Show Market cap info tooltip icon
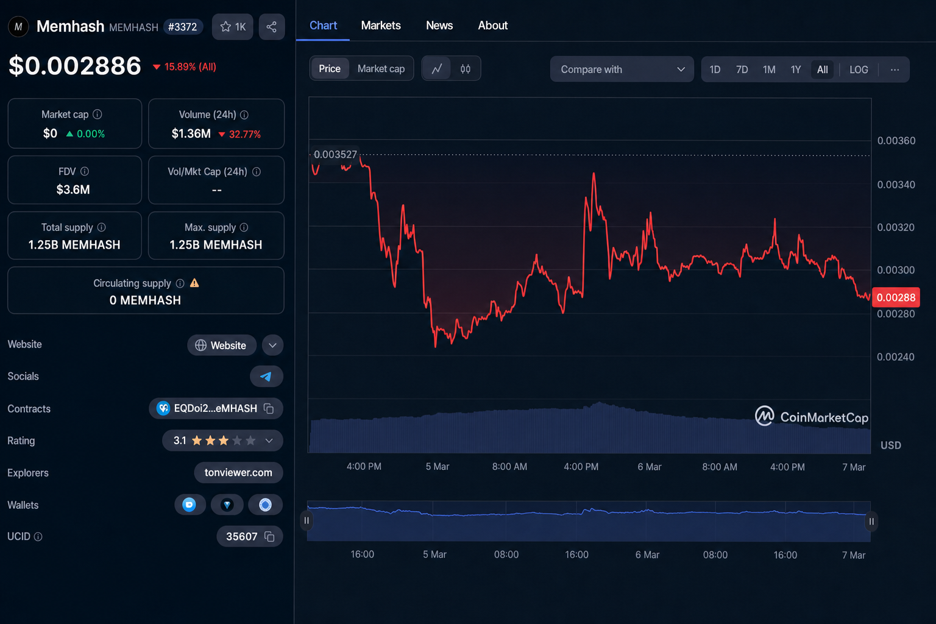The width and height of the screenshot is (936, 624). pos(97,115)
